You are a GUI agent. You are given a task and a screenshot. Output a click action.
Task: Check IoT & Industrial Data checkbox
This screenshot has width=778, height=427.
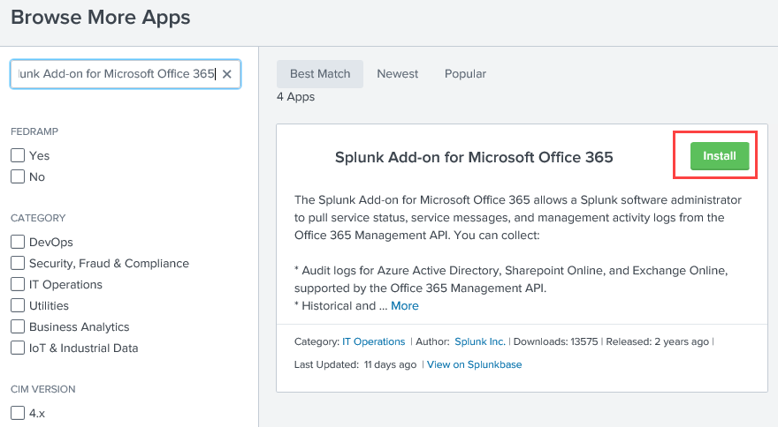pos(18,348)
